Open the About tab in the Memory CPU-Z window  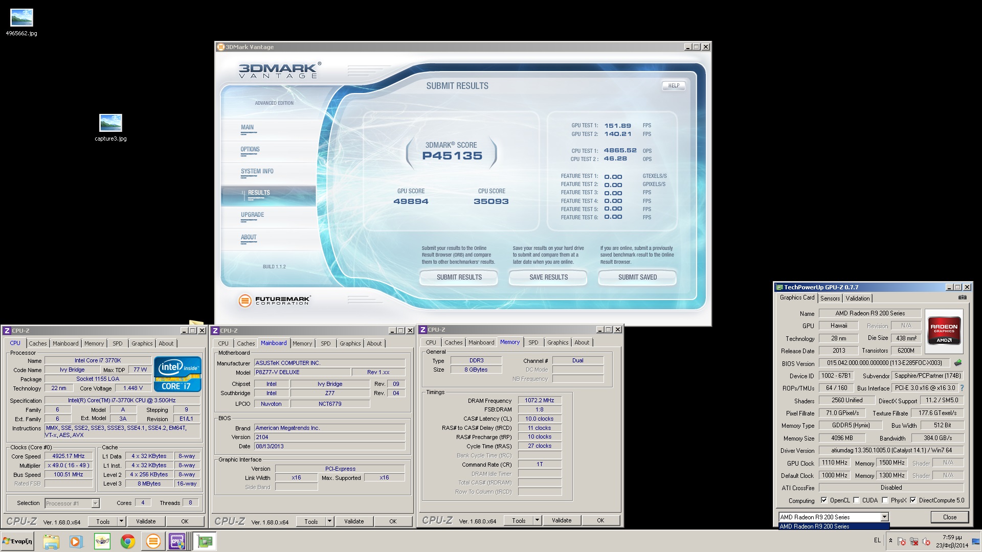coord(582,342)
